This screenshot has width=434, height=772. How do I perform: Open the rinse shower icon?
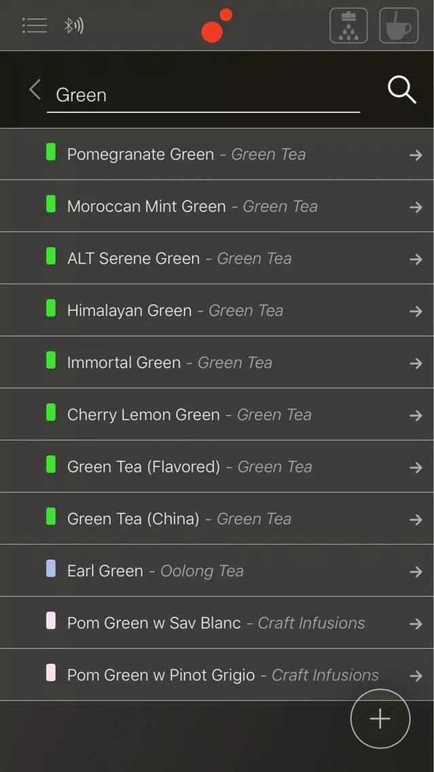pyautogui.click(x=348, y=26)
